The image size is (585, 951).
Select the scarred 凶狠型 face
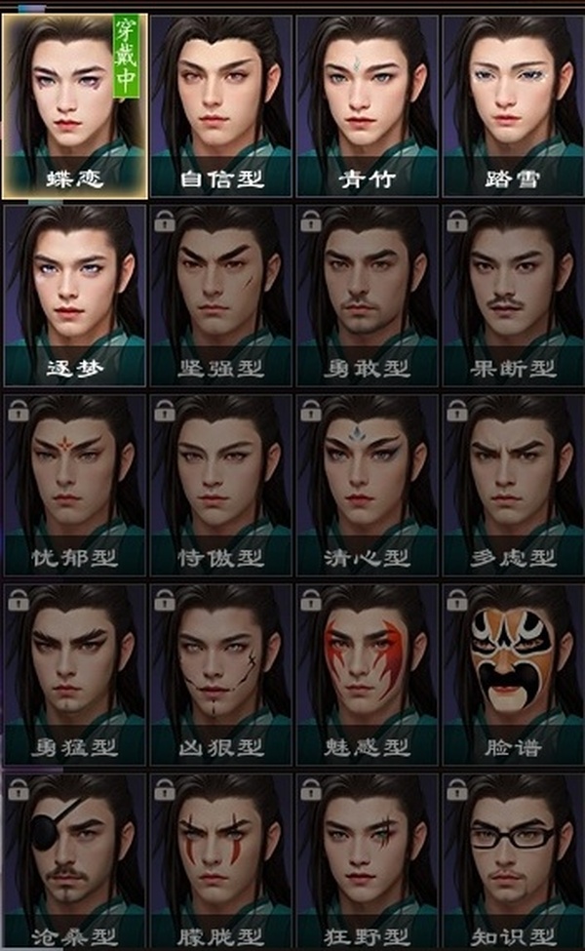[x=221, y=674]
